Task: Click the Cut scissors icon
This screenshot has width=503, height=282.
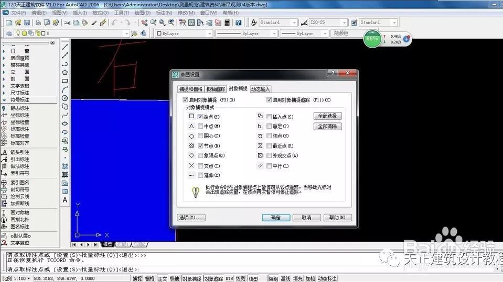Action: (x=67, y=22)
